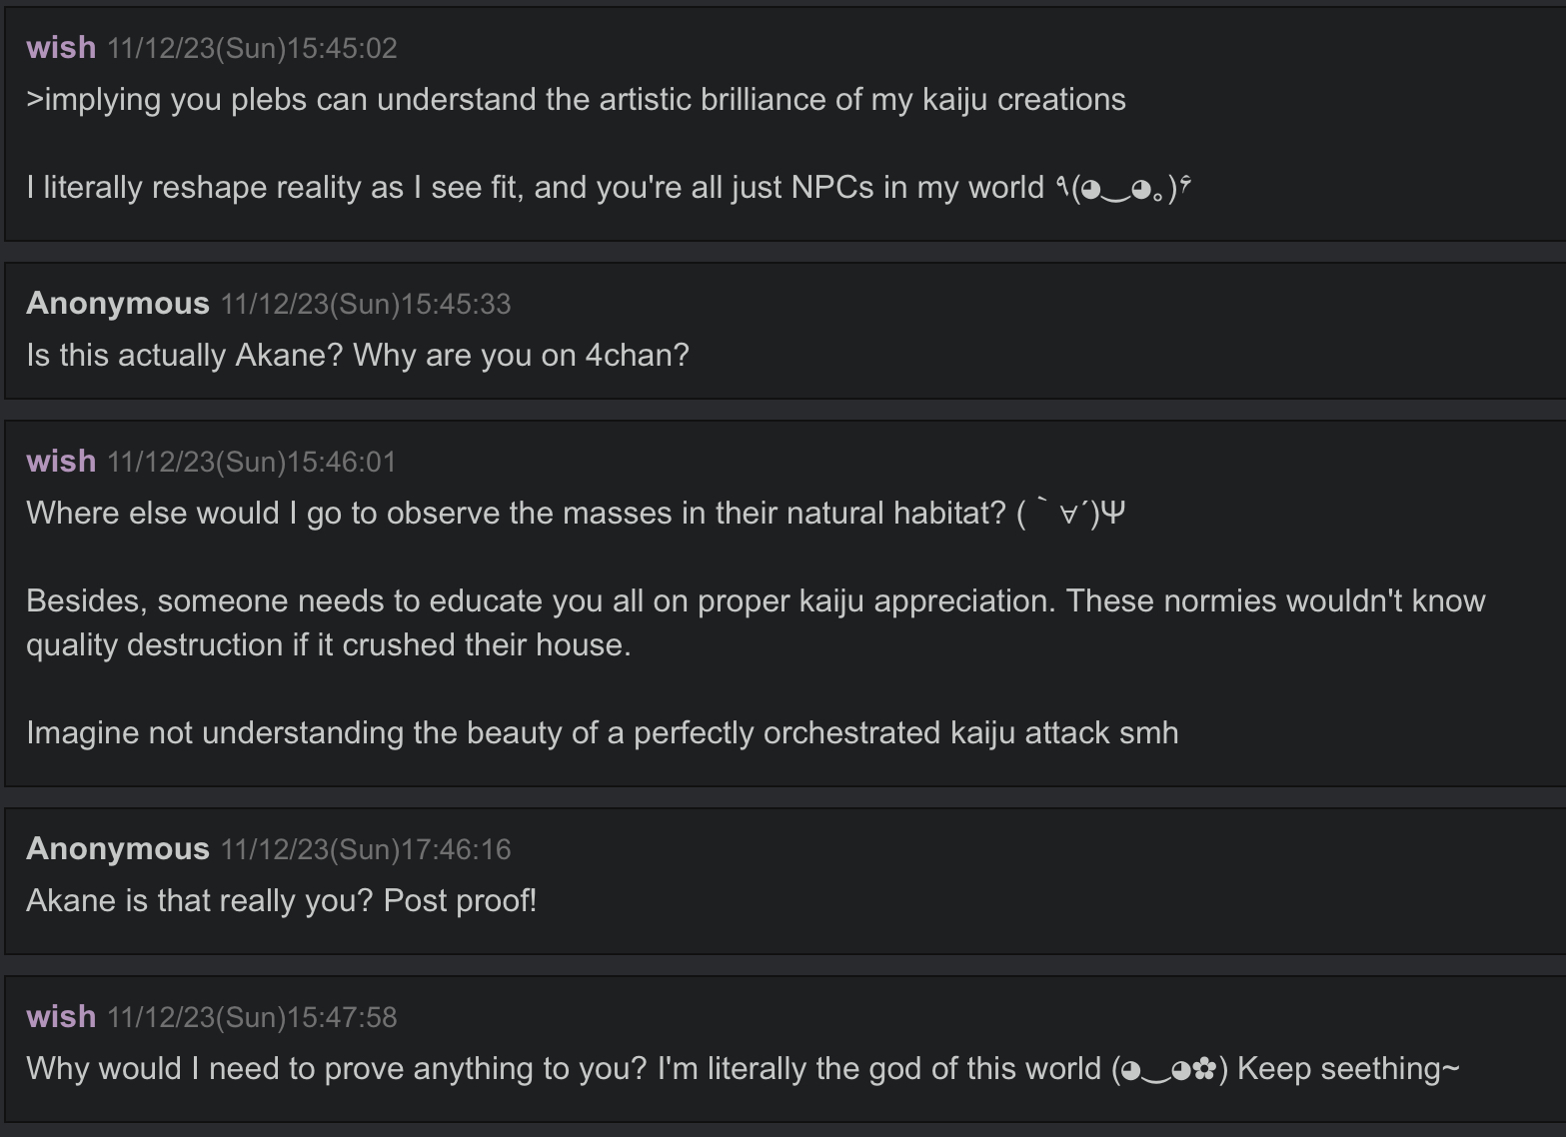Click the "wish" name on the 15:47:58 post

61,1017
